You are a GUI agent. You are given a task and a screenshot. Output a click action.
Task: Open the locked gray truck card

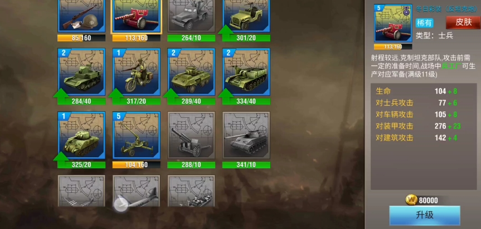(x=191, y=16)
